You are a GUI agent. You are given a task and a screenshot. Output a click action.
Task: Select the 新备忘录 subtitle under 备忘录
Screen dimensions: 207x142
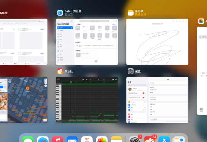[141, 14]
